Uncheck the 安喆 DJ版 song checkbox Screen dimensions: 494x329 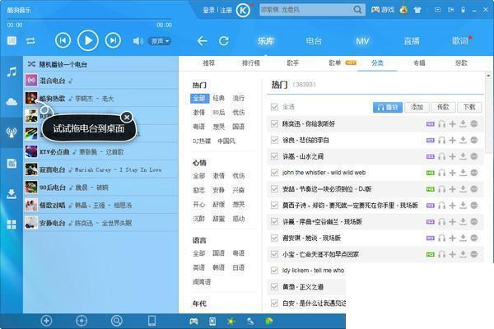[x=274, y=189]
